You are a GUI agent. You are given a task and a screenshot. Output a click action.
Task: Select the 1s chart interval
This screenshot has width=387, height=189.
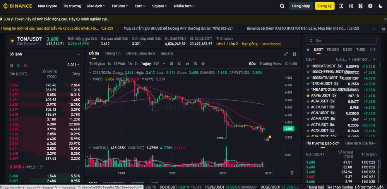pyautogui.click(x=110, y=64)
